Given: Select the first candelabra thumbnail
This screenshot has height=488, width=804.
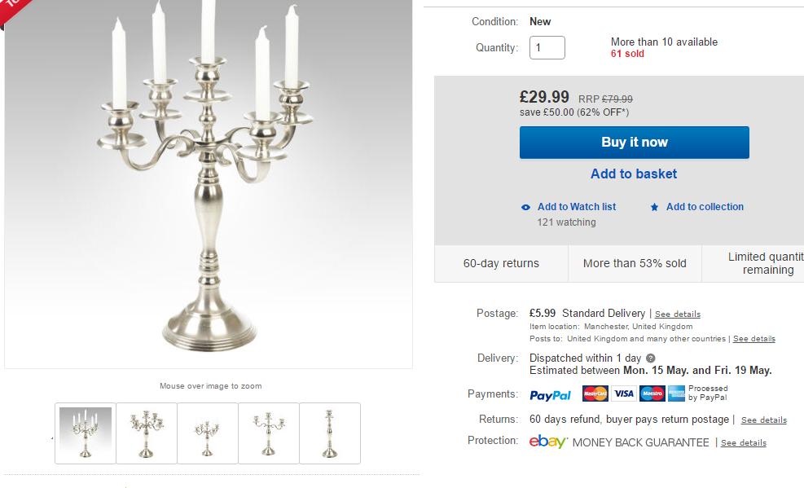Looking at the screenshot, I should tap(86, 433).
